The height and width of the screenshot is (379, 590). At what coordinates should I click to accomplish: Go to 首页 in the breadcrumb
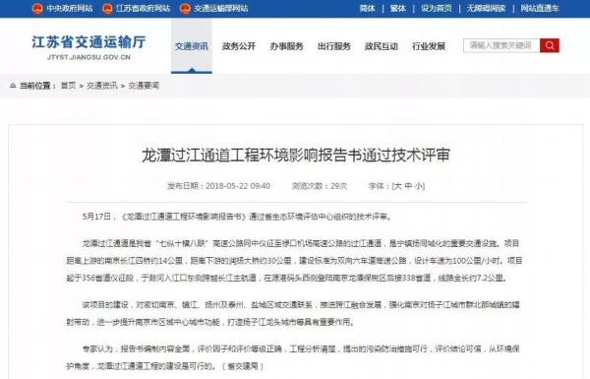(x=68, y=86)
